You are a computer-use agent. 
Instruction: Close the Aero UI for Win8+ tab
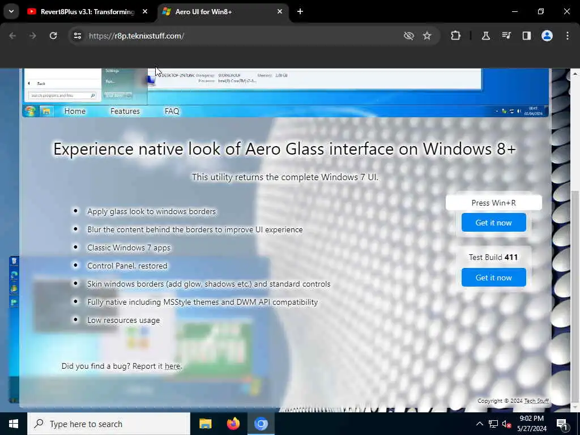coord(280,11)
